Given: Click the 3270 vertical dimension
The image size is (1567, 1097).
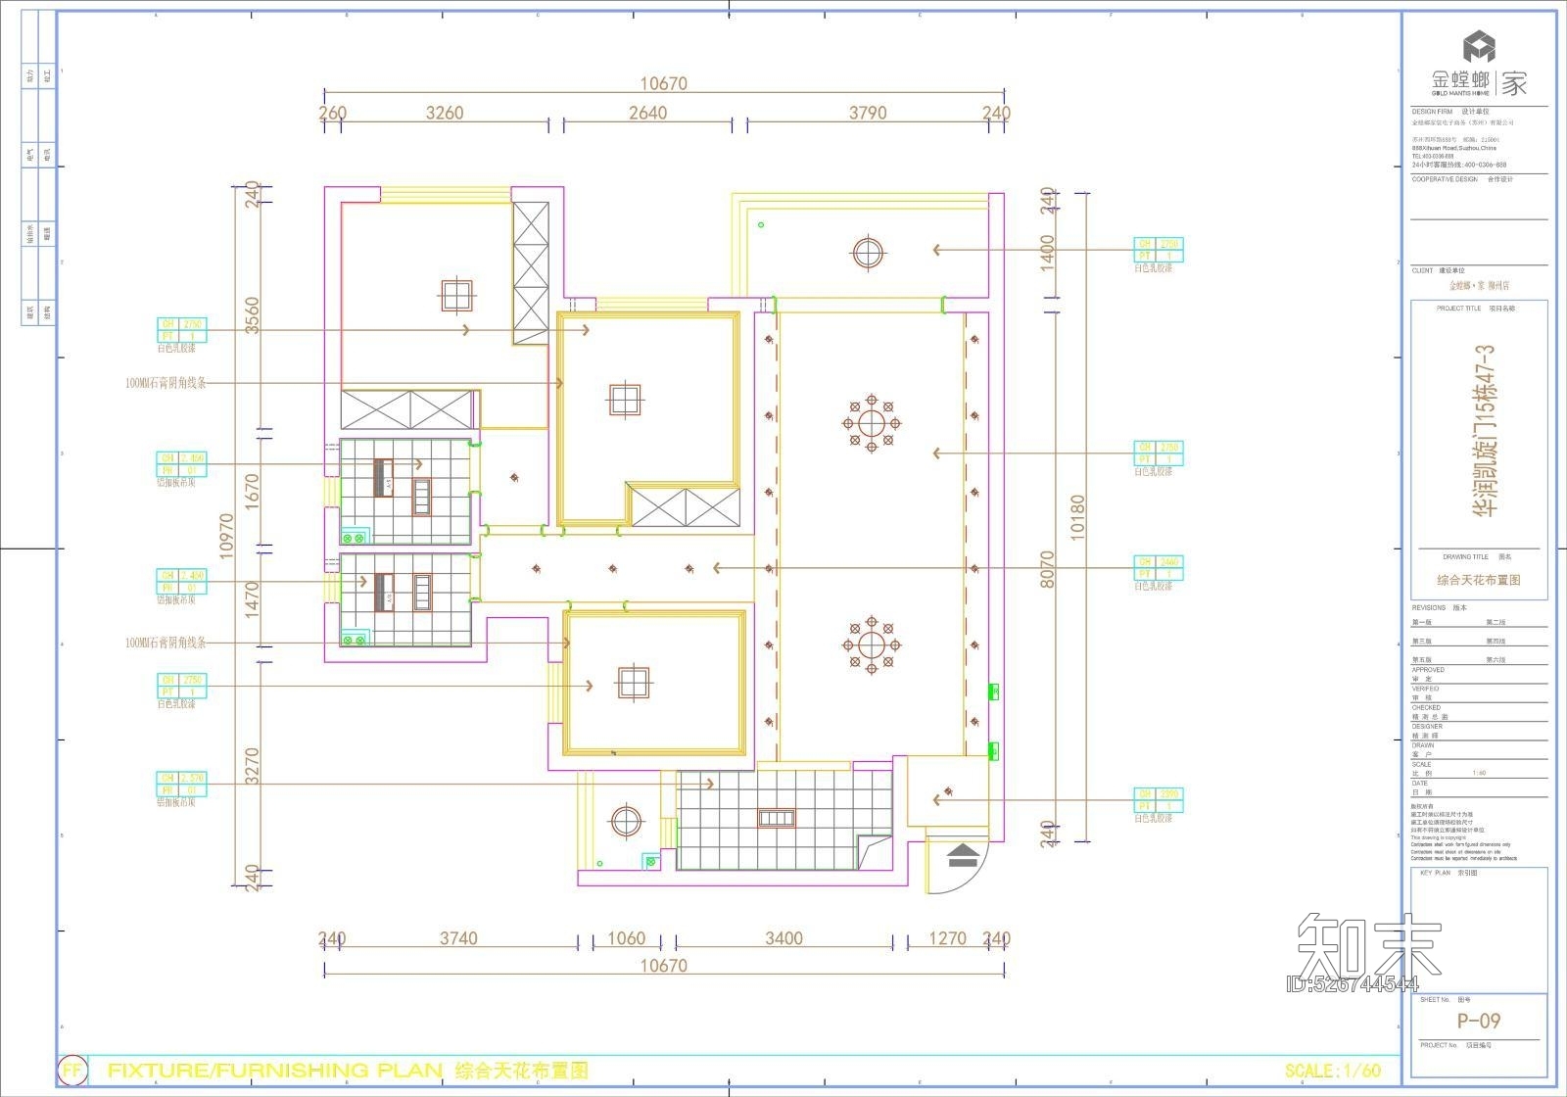Looking at the screenshot, I should 252,767.
